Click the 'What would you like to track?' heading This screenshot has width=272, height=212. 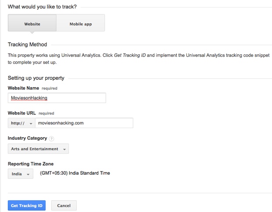point(42,7)
